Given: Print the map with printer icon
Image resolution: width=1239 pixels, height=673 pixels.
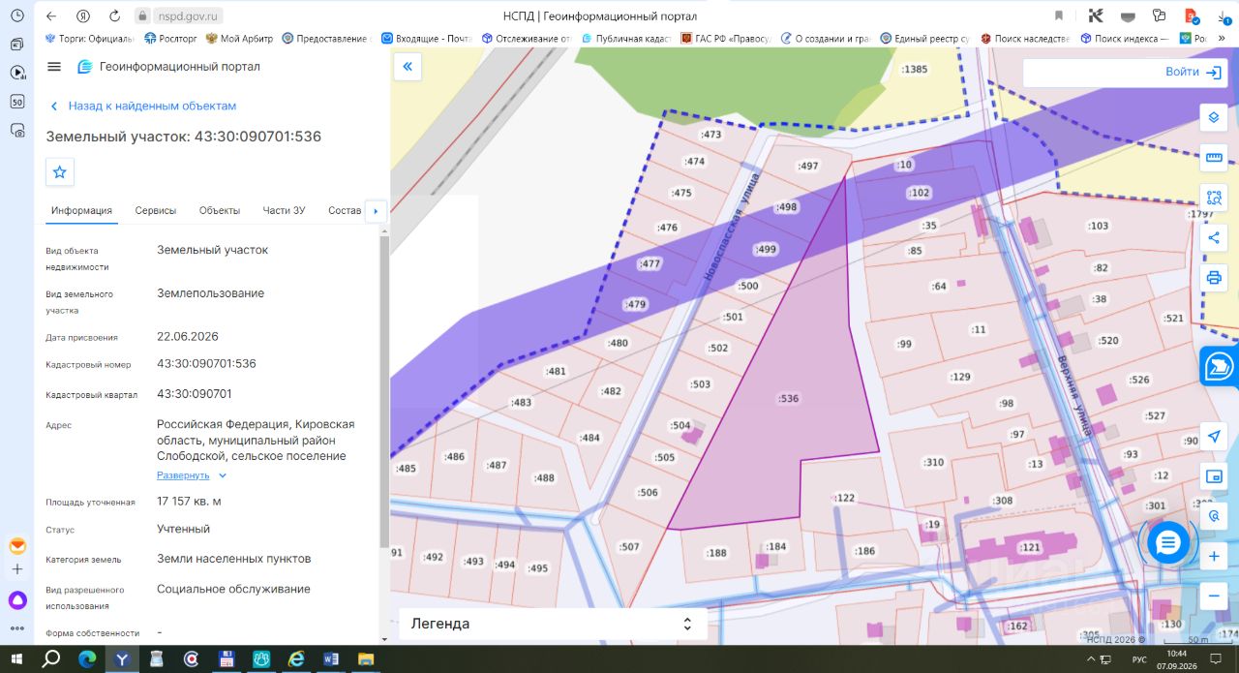Looking at the screenshot, I should tap(1213, 277).
